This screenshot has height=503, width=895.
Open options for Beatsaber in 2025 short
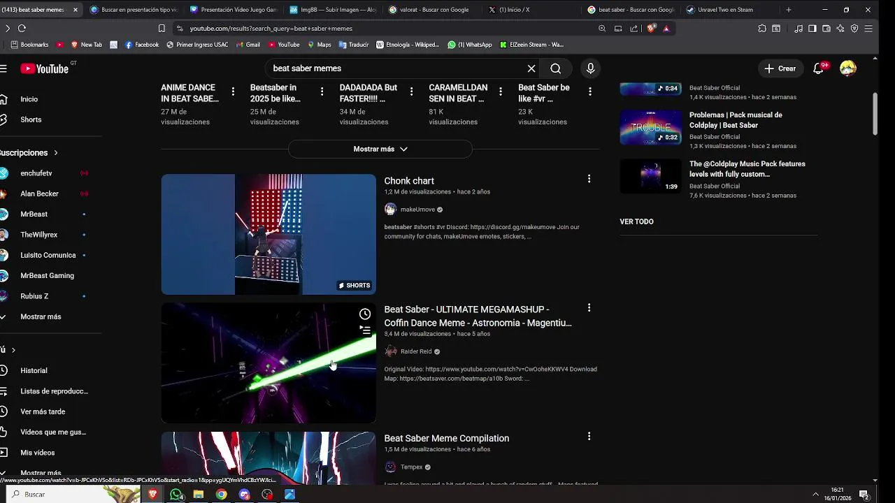322,92
